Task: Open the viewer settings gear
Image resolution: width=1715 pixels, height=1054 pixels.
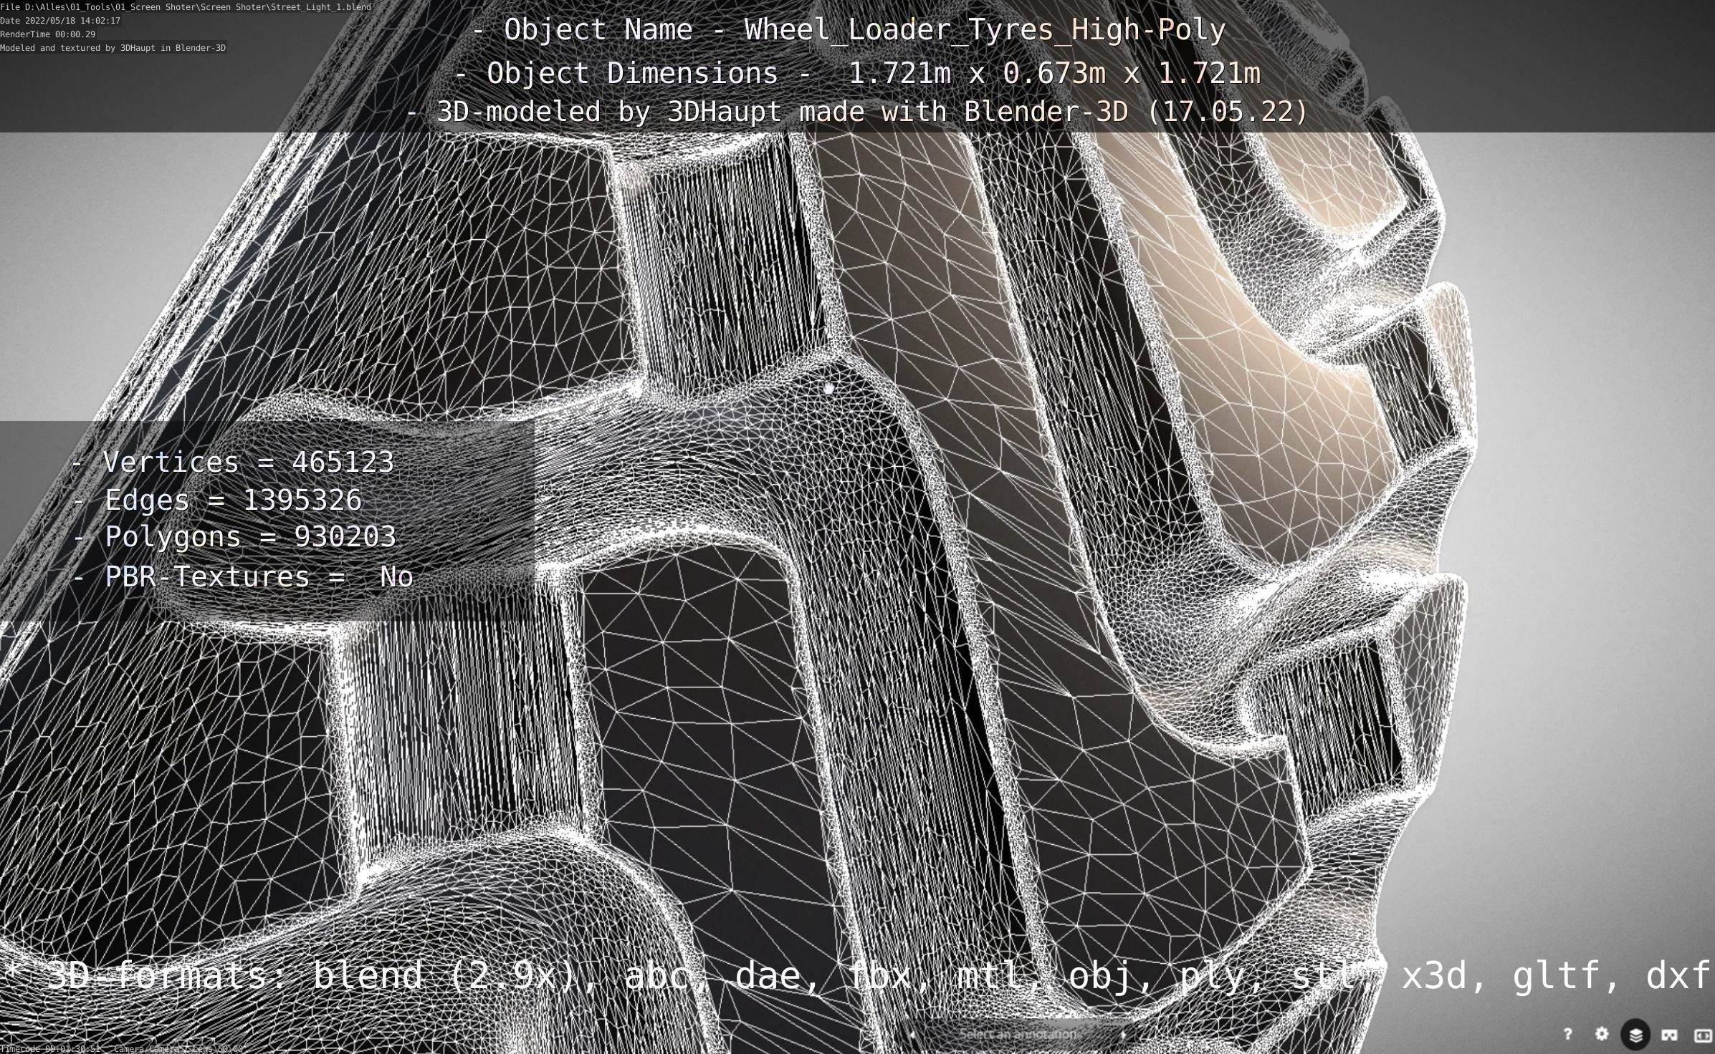Action: 1602,1034
